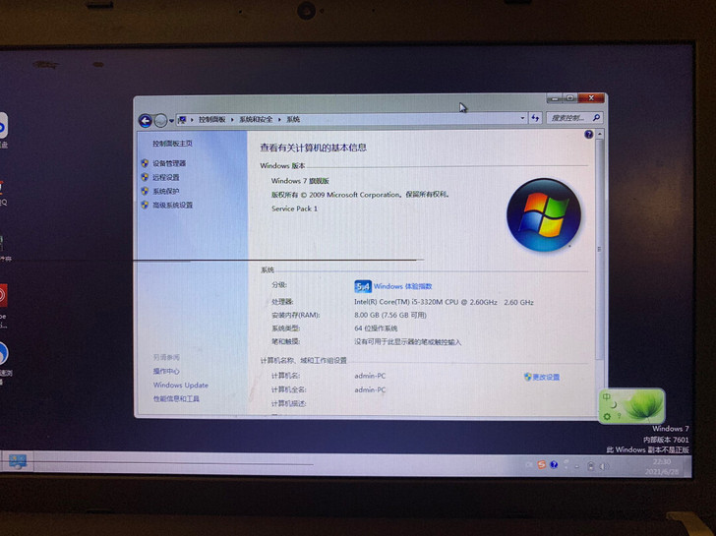
Task: Click the scrollbar up arrow
Action: tap(599, 134)
